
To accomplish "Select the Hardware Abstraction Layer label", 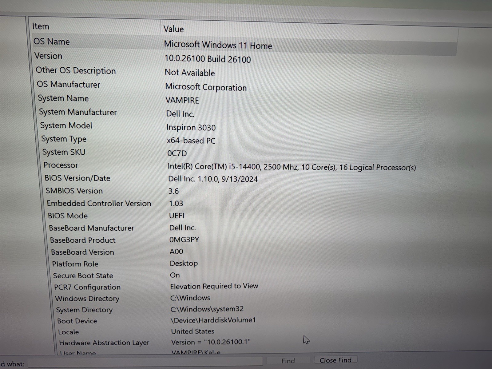I will click(x=104, y=343).
